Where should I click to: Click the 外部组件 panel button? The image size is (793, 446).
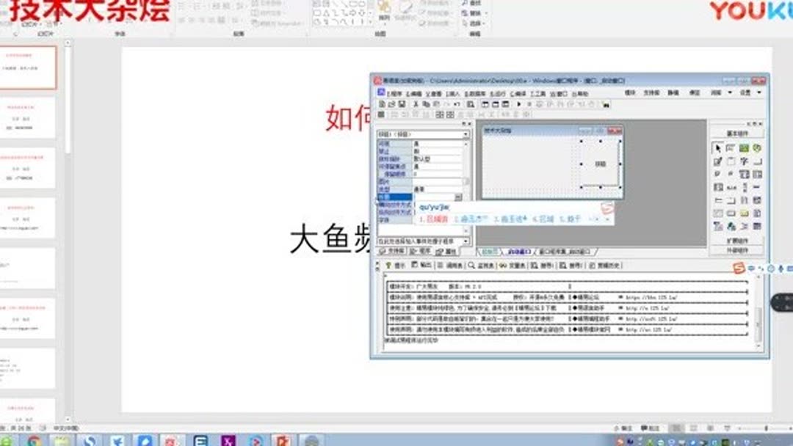click(x=736, y=250)
